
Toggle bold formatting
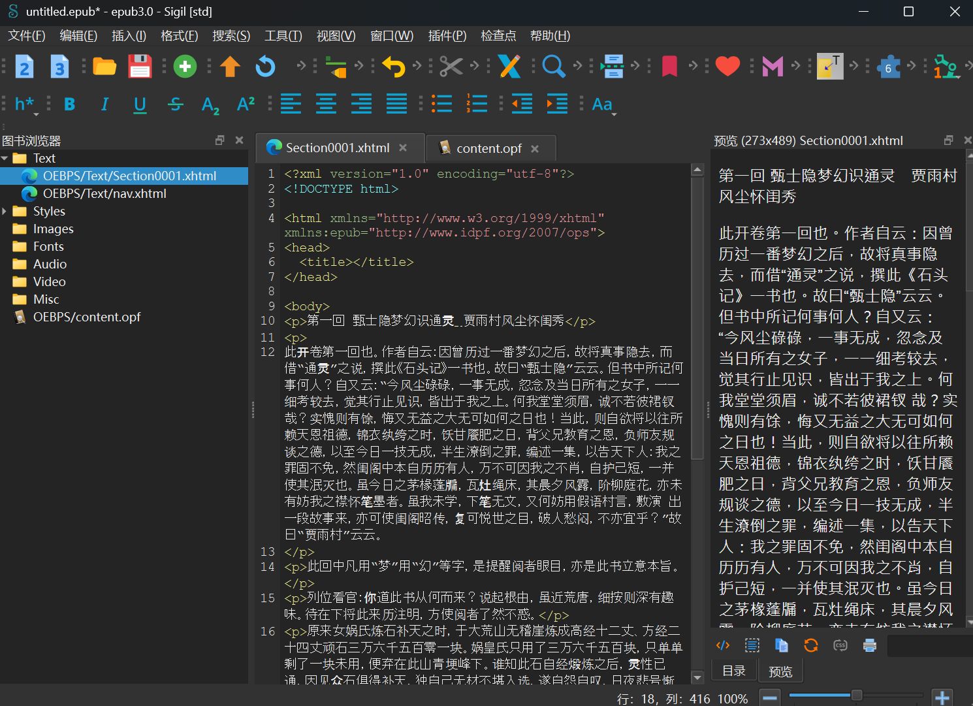pos(69,104)
